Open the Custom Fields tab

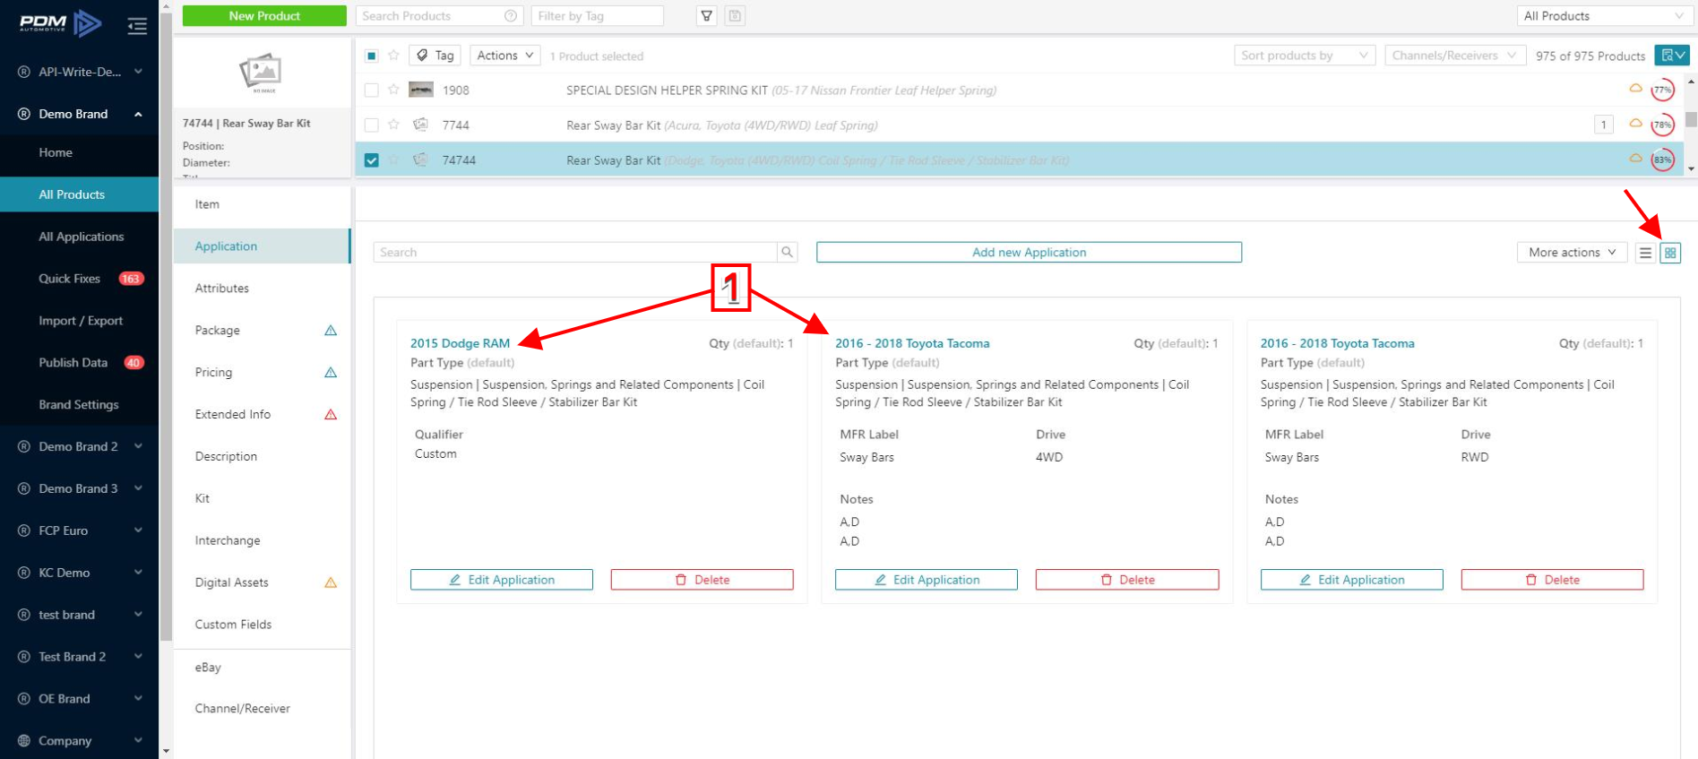[261, 625]
